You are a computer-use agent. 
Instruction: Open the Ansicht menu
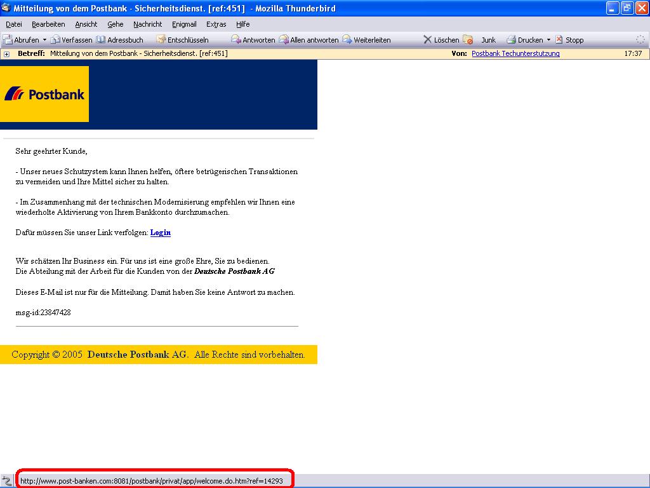[x=86, y=24]
